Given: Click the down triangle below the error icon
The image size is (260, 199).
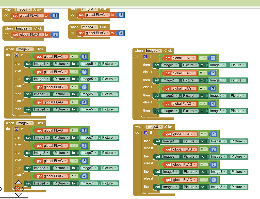Looking at the screenshot, I should coord(19,195).
